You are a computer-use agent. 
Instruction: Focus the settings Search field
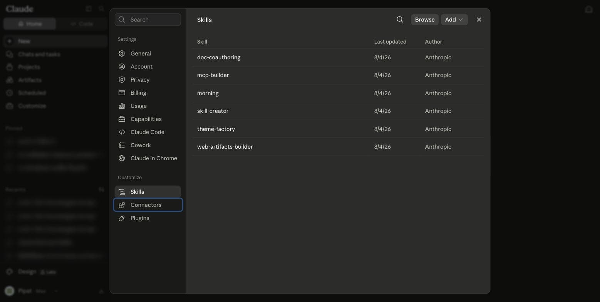(x=148, y=20)
